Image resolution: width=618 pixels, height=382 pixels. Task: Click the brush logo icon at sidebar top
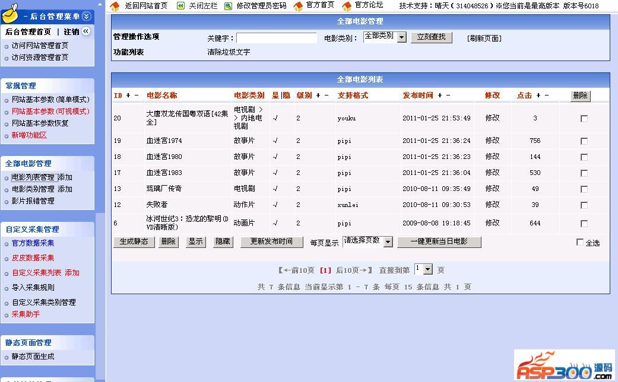click(10, 14)
